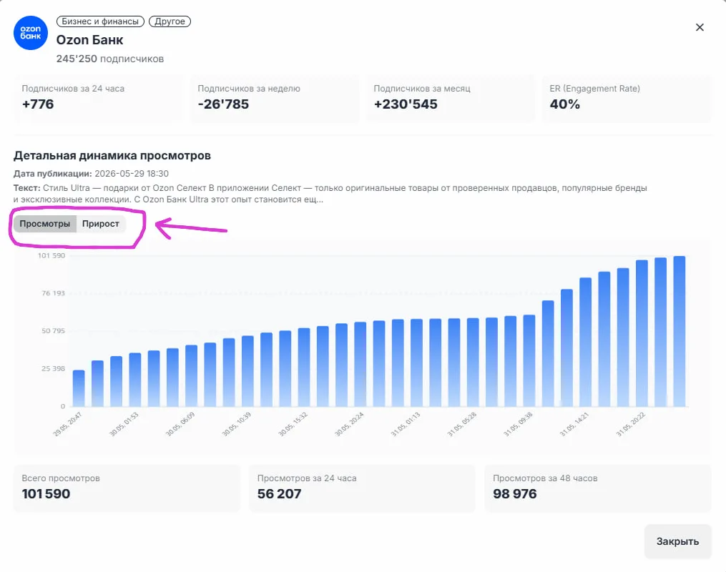Screen dimensions: 726x572
Task: Click the 50 795 y-axis label
Action: [53, 331]
